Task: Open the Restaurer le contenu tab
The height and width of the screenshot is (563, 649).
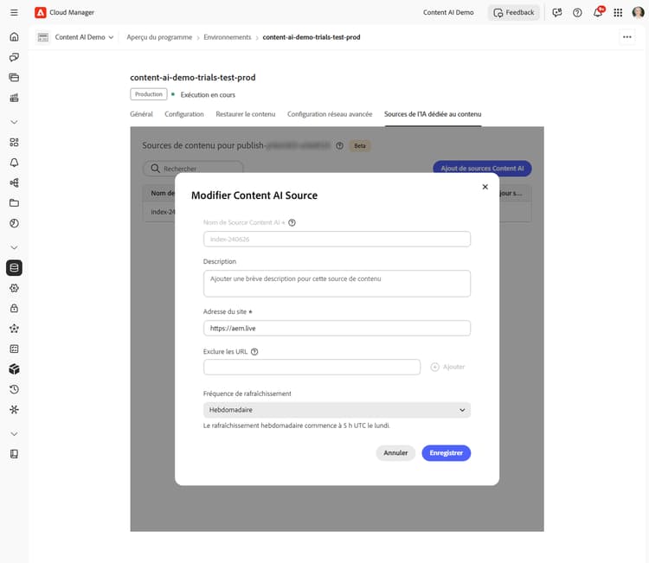Action: coord(246,114)
